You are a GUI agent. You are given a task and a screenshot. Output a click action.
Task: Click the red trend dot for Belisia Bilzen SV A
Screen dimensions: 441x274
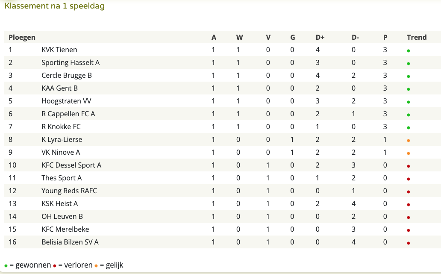409,243
